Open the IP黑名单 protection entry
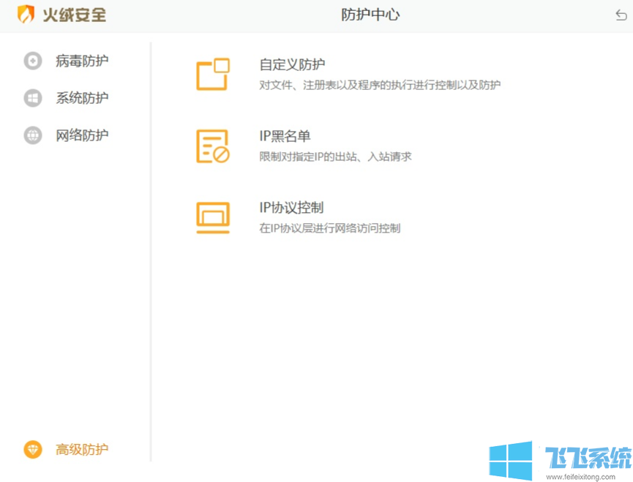 285,136
